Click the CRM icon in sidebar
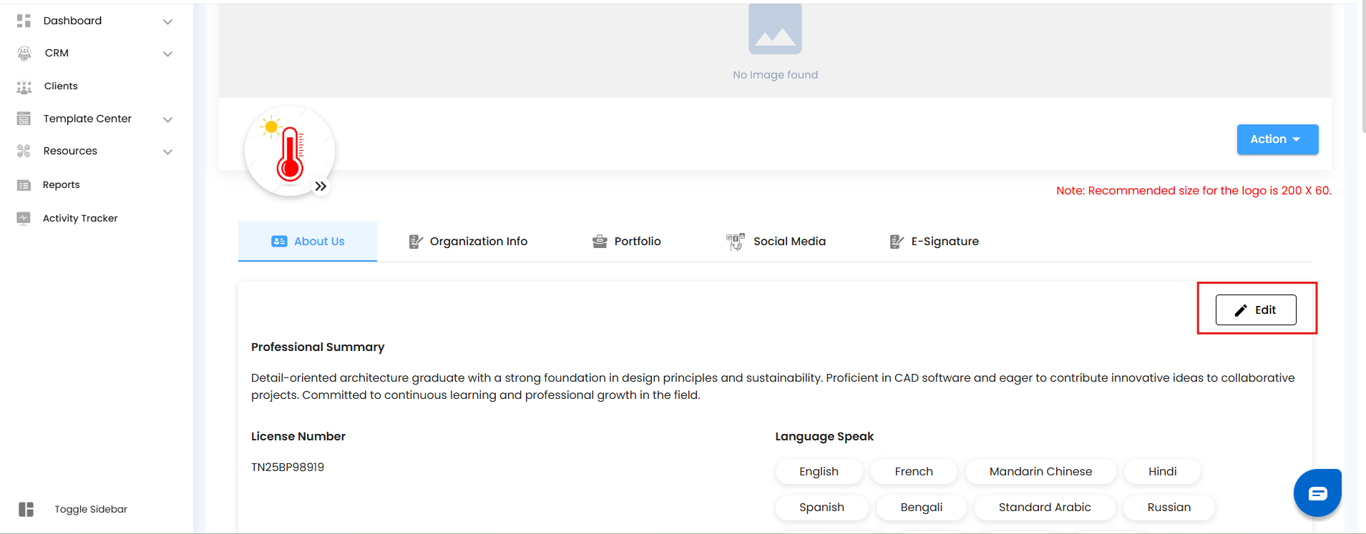 click(24, 53)
